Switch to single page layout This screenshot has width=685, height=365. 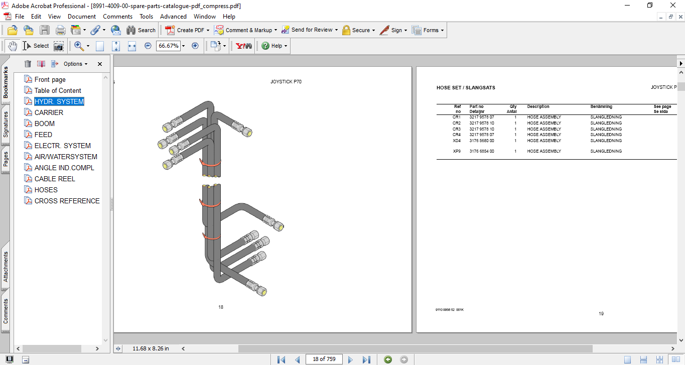[x=628, y=359]
